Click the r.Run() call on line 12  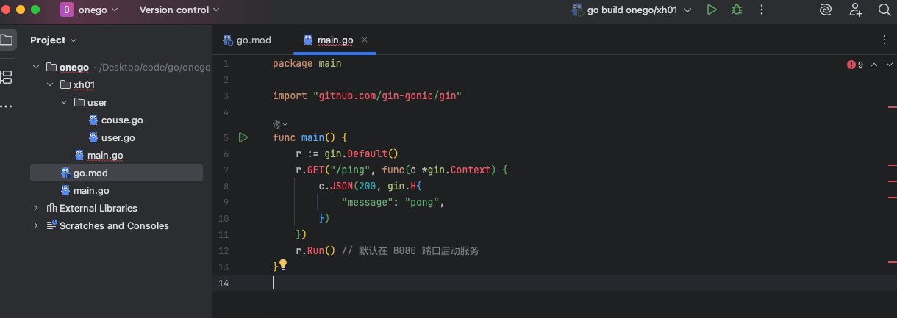tap(315, 250)
